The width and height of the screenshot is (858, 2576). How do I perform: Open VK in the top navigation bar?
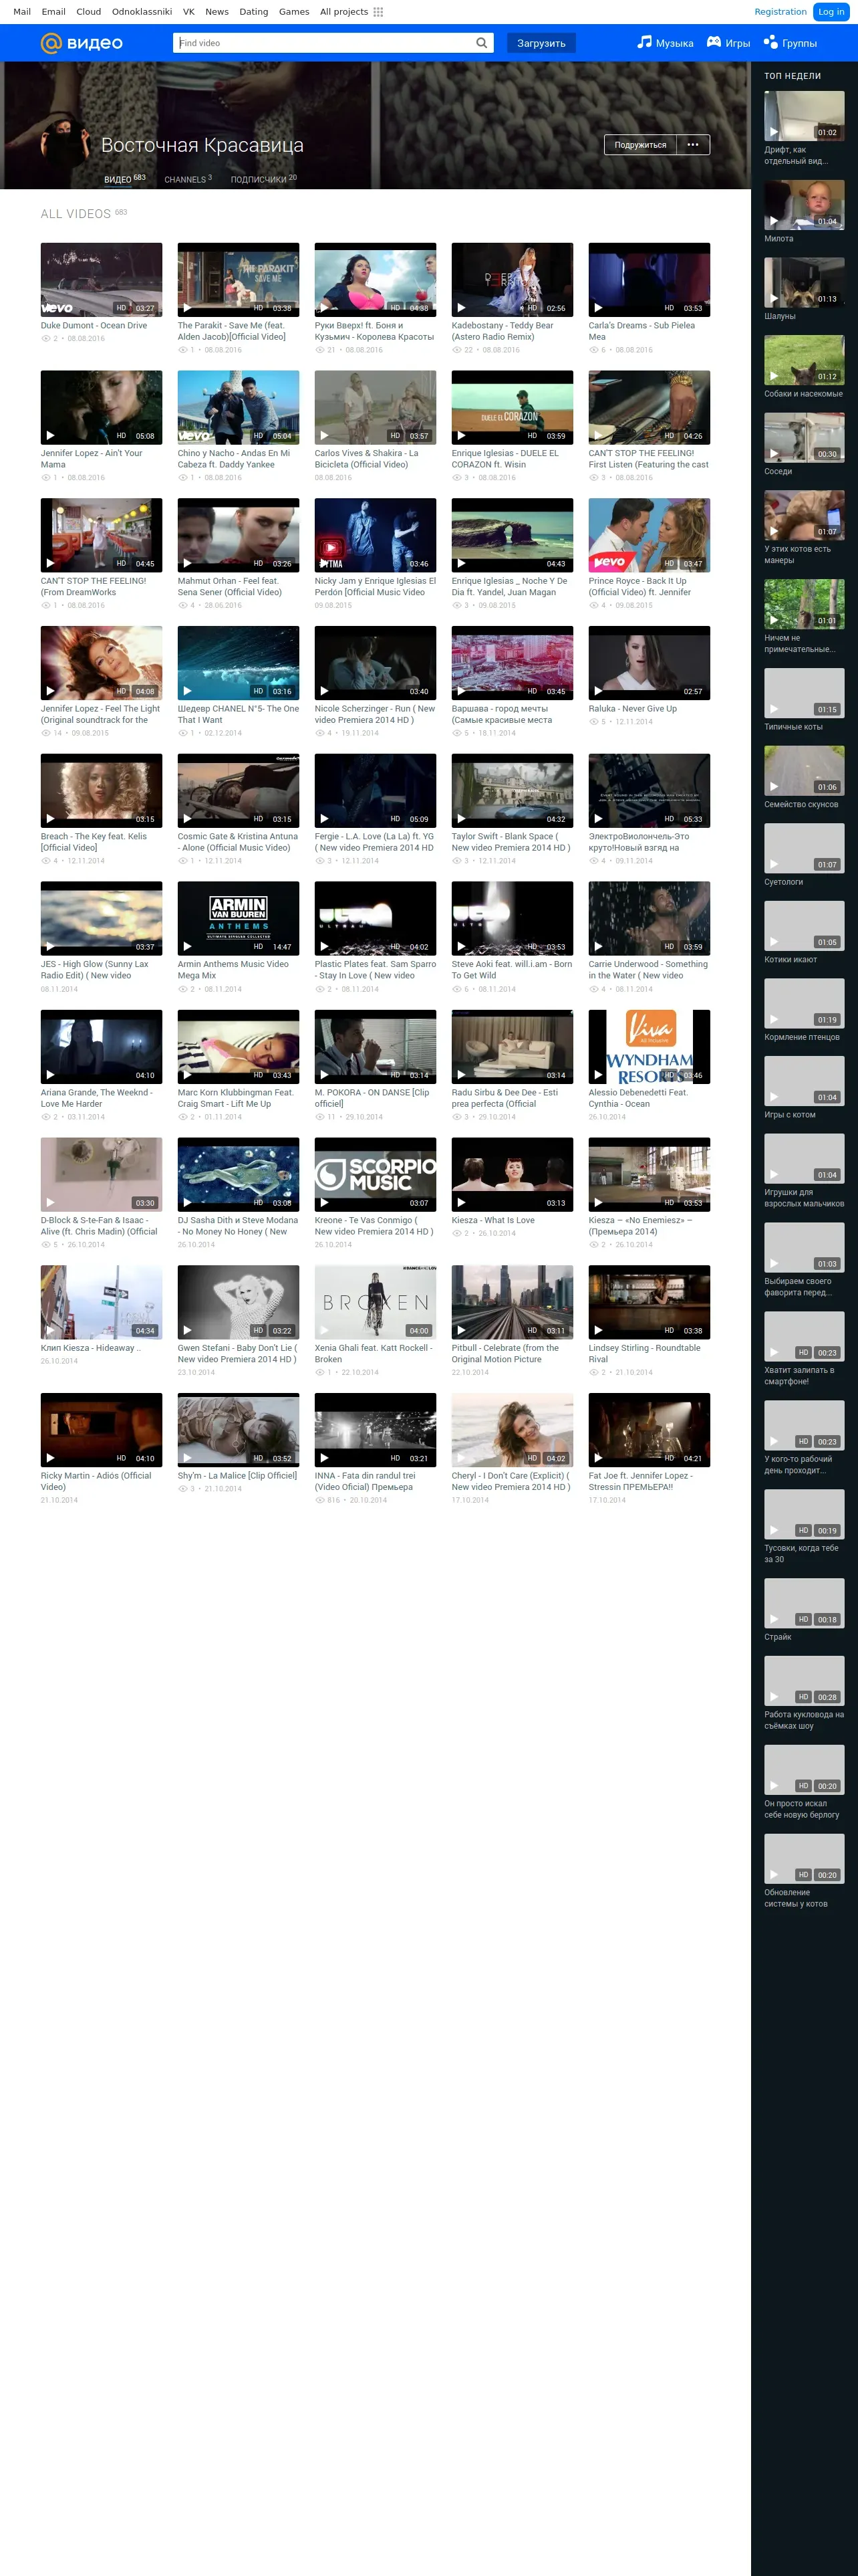coord(189,12)
